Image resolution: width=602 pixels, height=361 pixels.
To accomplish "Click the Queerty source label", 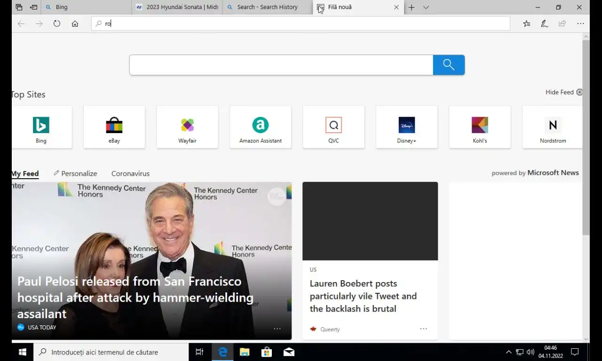I will [330, 330].
